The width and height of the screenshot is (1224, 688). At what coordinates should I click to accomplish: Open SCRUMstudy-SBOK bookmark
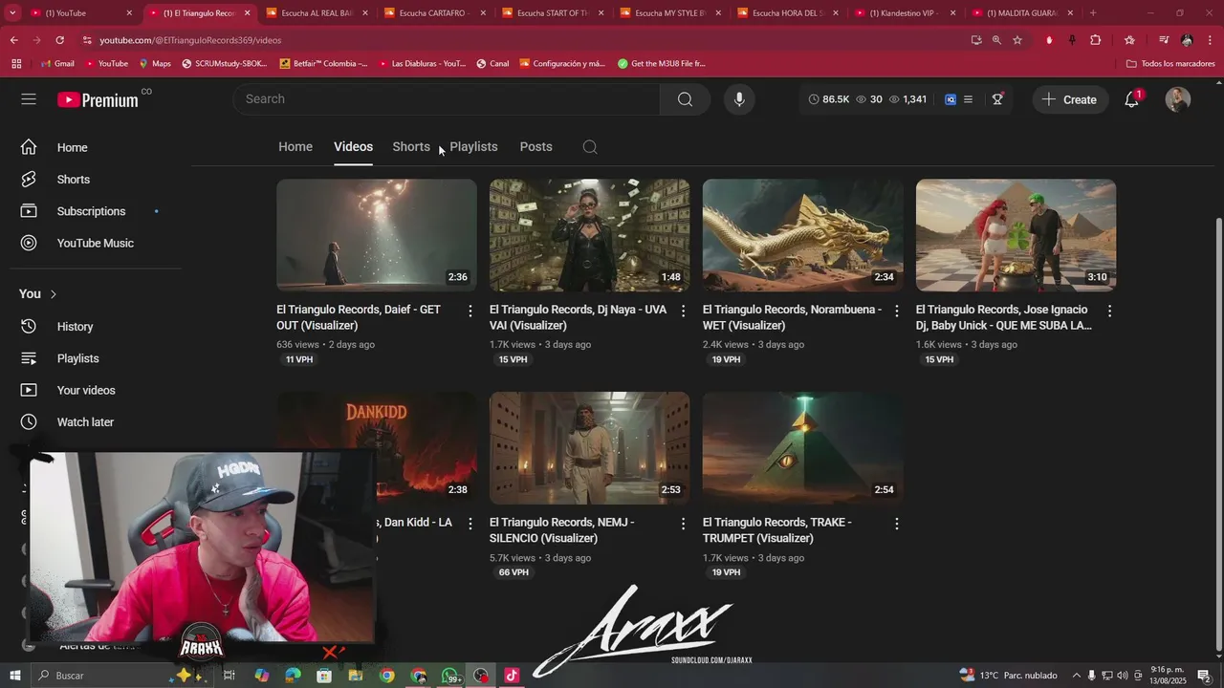[224, 64]
